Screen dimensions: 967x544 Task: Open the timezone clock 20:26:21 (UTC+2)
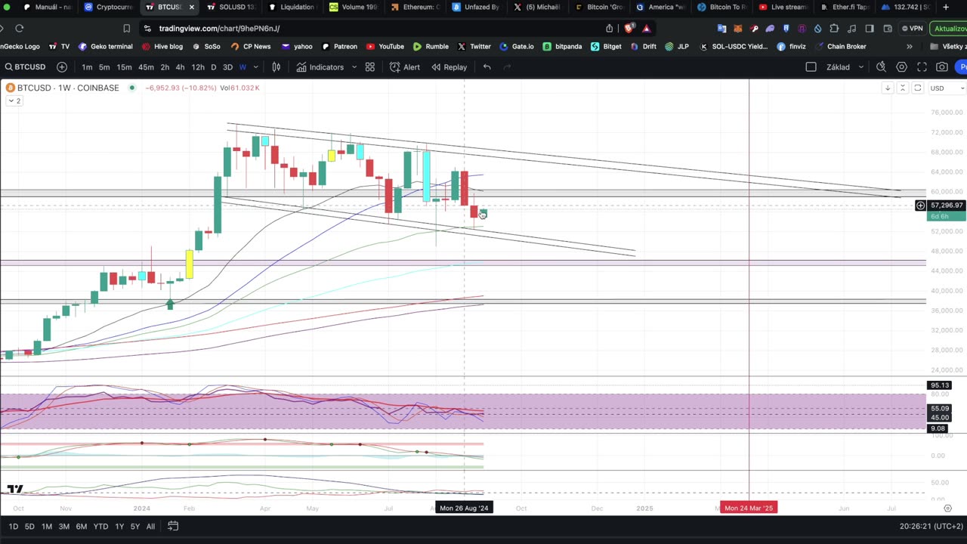point(931,527)
